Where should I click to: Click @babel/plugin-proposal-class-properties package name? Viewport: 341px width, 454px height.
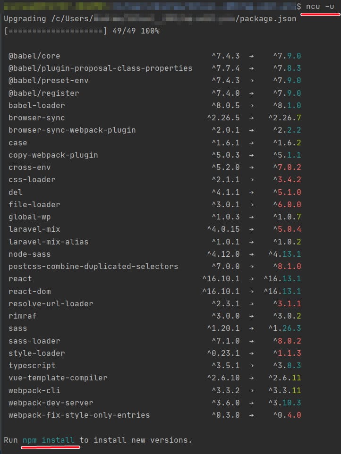point(100,68)
